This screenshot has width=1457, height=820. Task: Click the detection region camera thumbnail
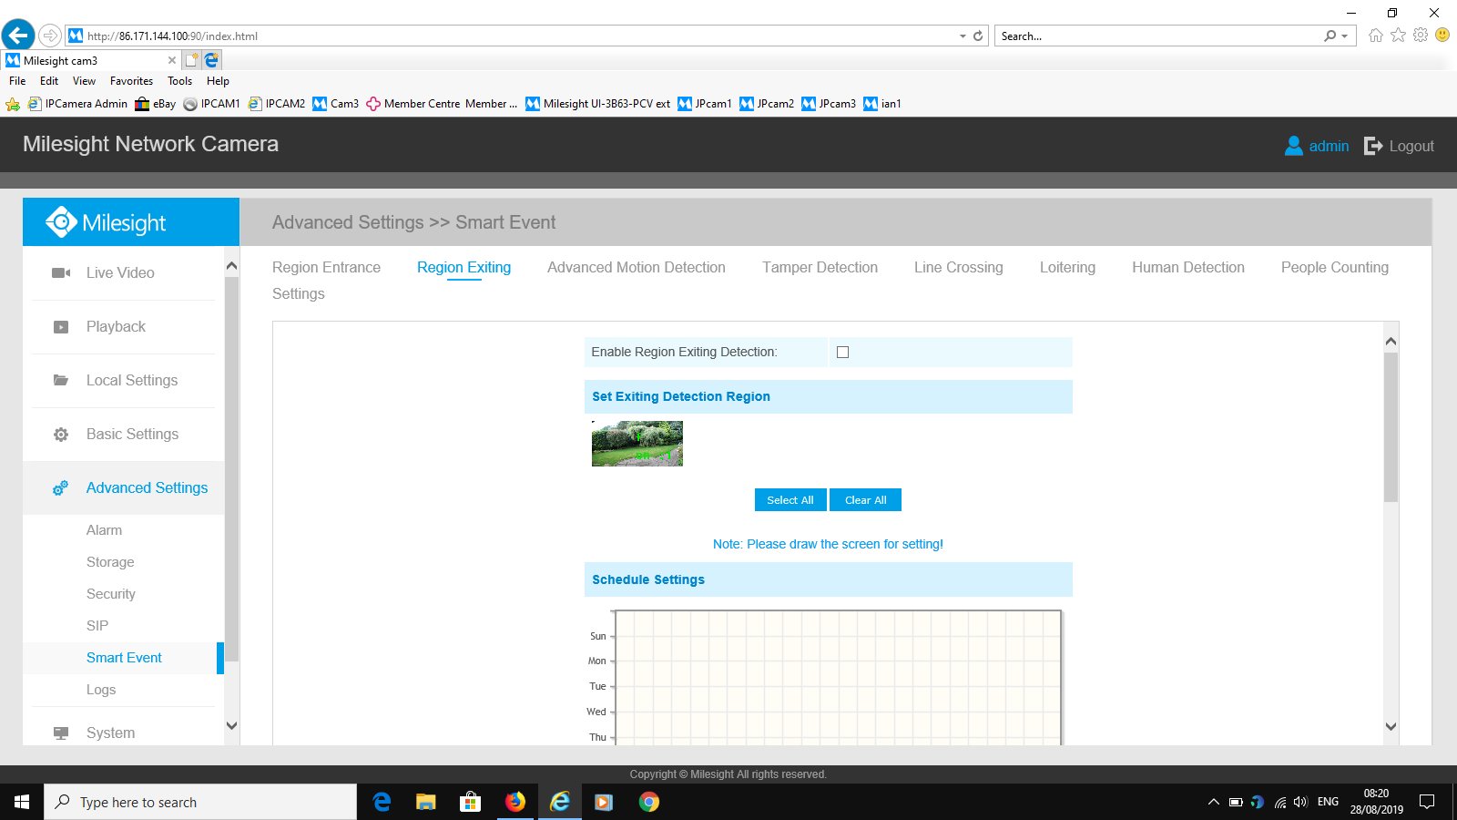point(637,444)
